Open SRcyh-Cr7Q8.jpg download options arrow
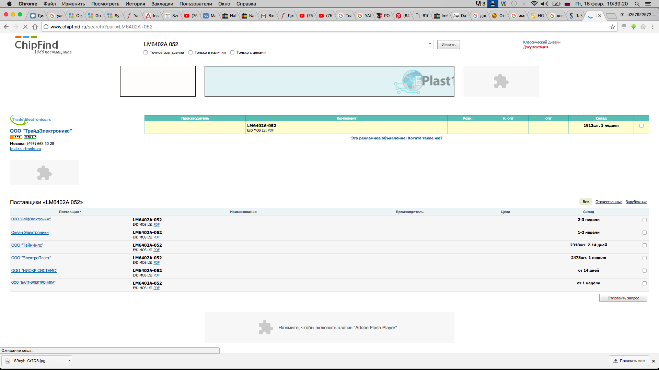Viewport: 659px width, 370px height. pos(69,360)
